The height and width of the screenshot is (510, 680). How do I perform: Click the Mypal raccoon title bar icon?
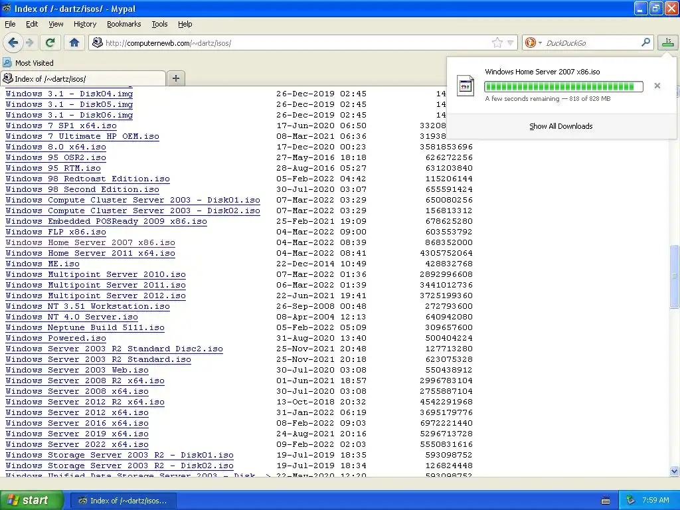point(7,8)
